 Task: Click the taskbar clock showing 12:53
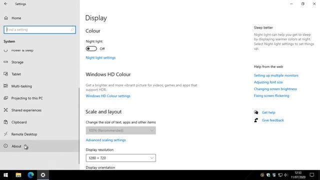(298, 175)
